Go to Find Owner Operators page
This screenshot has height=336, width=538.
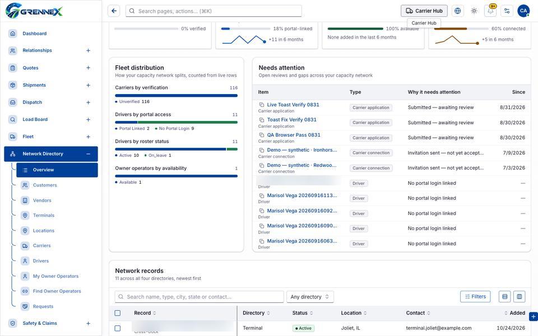[57, 291]
